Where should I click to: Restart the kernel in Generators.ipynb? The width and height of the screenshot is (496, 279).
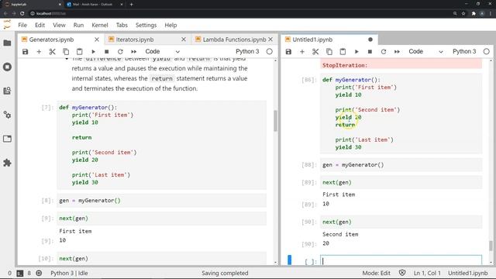120,52
